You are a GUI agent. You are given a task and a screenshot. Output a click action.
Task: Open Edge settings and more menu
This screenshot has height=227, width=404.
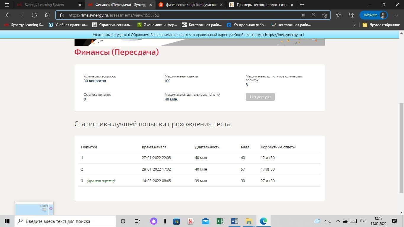coord(396,15)
